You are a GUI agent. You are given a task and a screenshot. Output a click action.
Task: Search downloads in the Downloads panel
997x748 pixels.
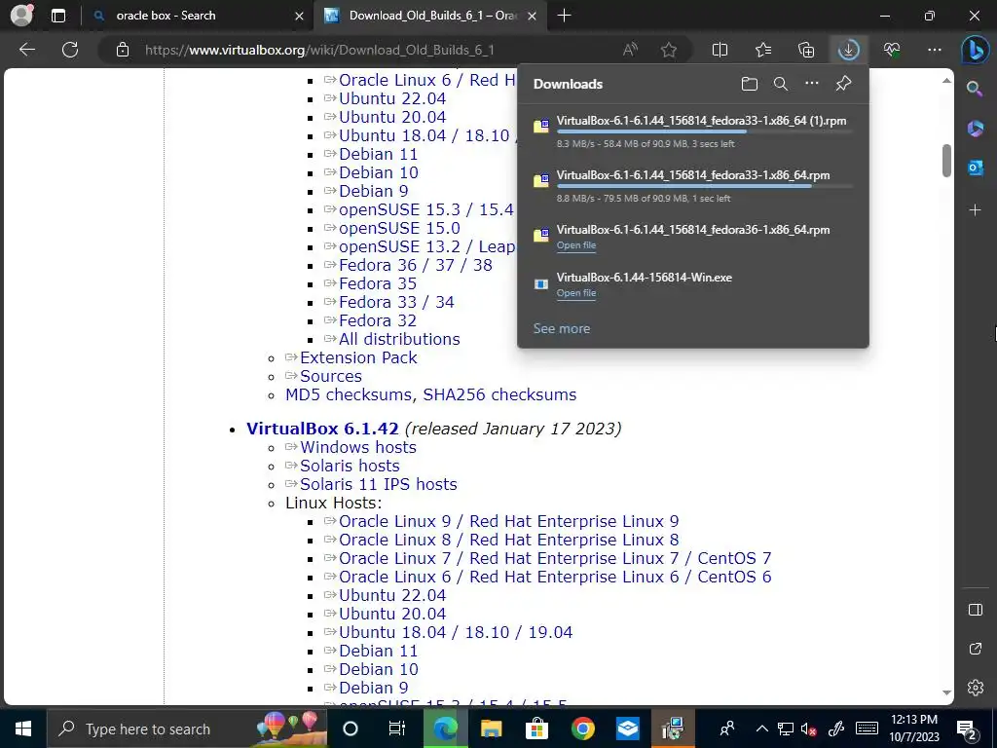[780, 84]
